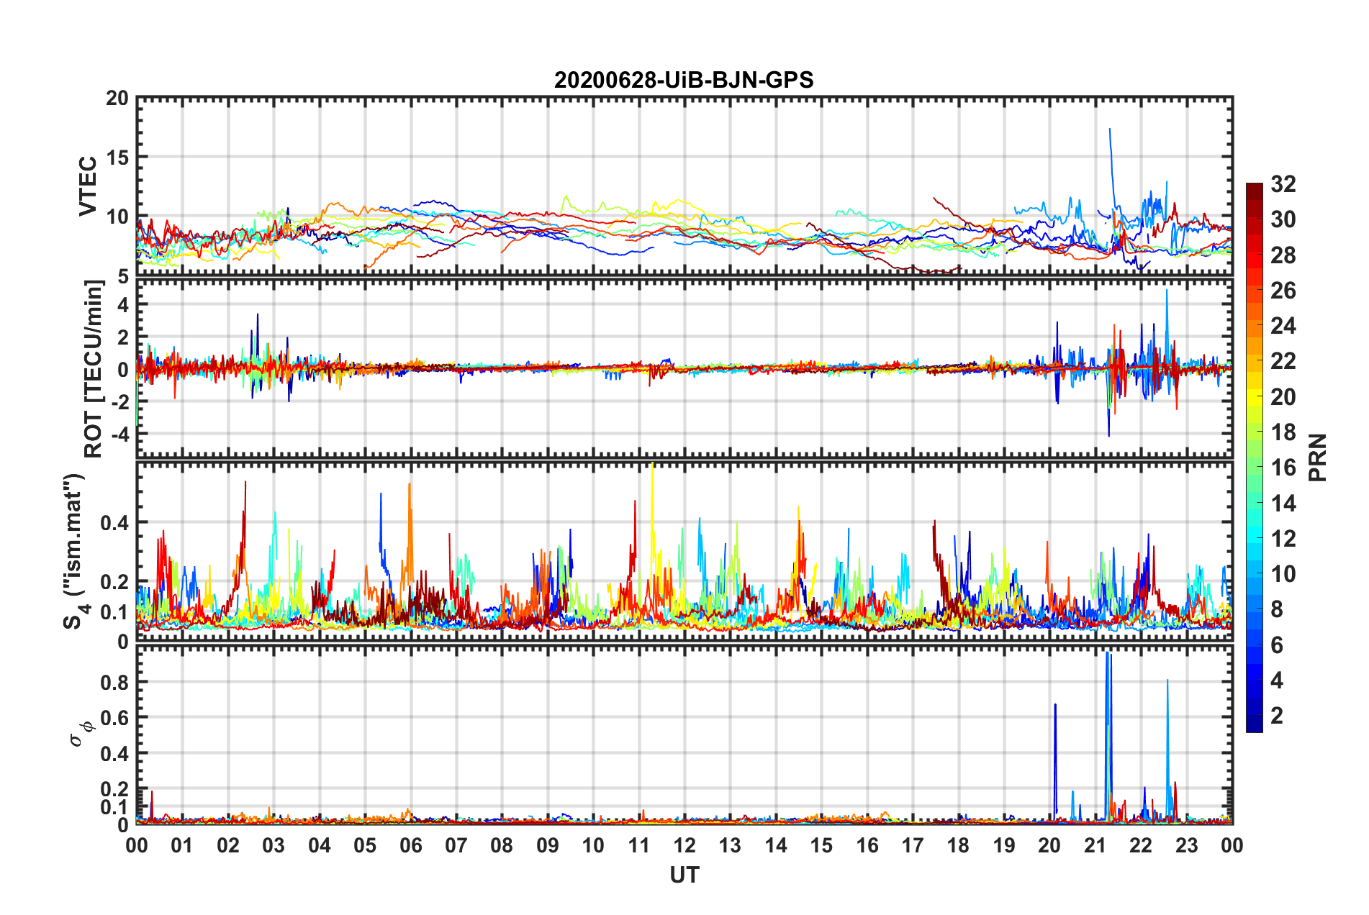This screenshot has height=915, width=1369.
Task: Click the ROT [TECU/min] axis label
Action: point(94,369)
